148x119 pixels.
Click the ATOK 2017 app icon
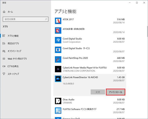[58, 21]
